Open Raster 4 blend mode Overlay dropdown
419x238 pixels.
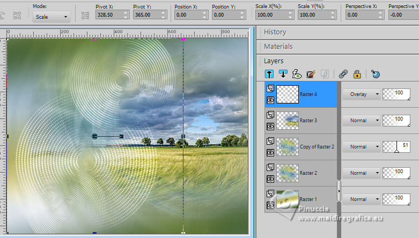point(361,94)
